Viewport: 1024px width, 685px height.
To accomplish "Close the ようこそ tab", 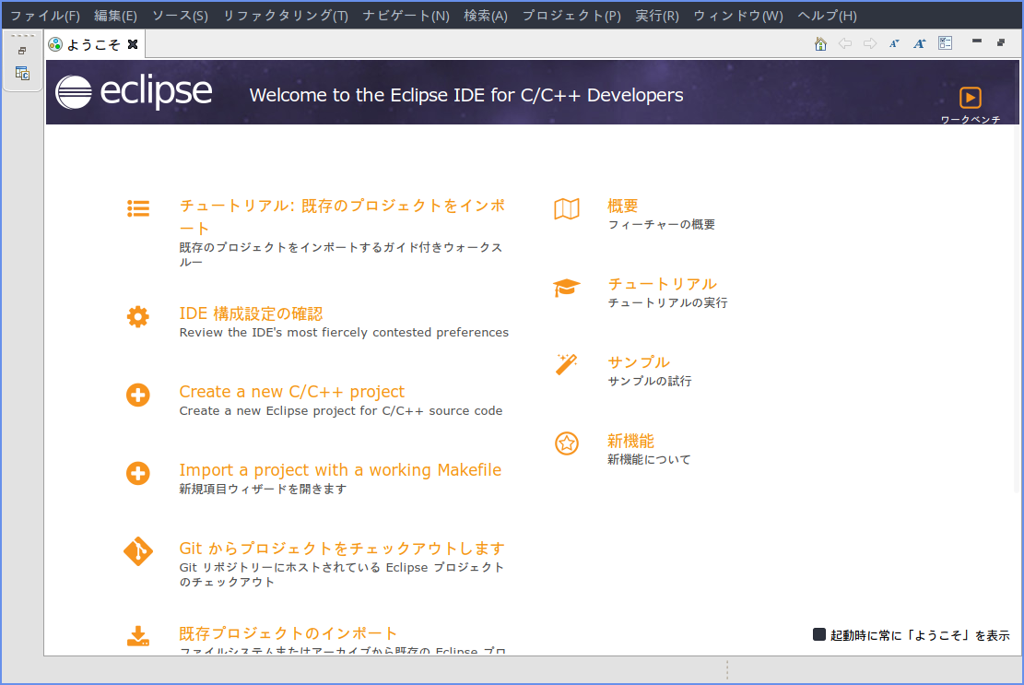I will 133,44.
